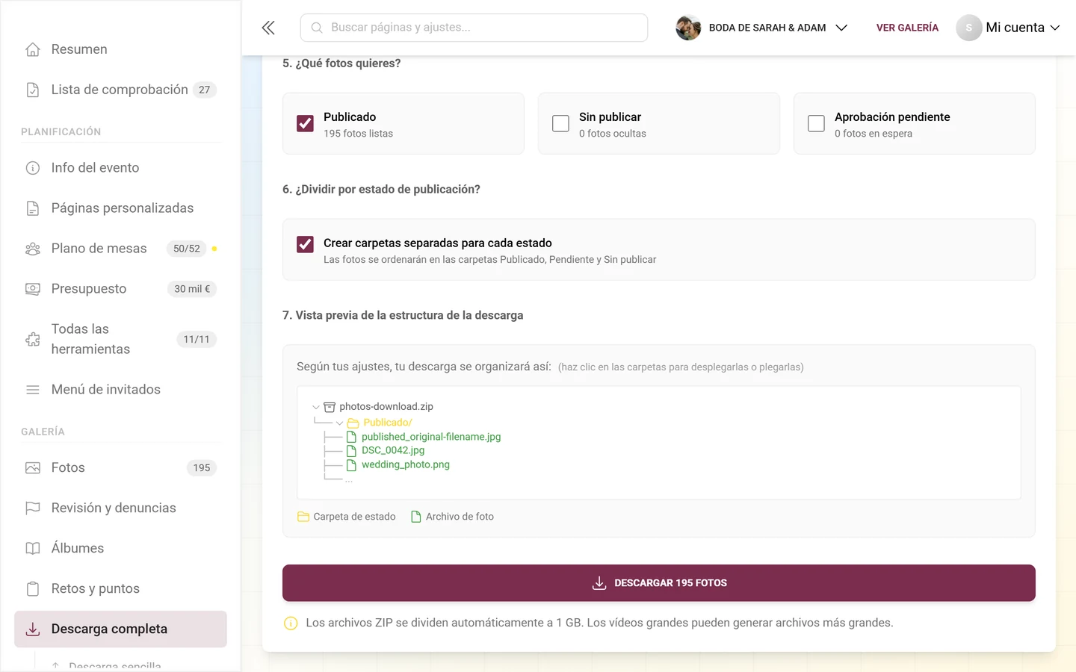This screenshot has height=672, width=1076.
Task: Click the Lista de comprobación document icon
Action: tap(33, 90)
